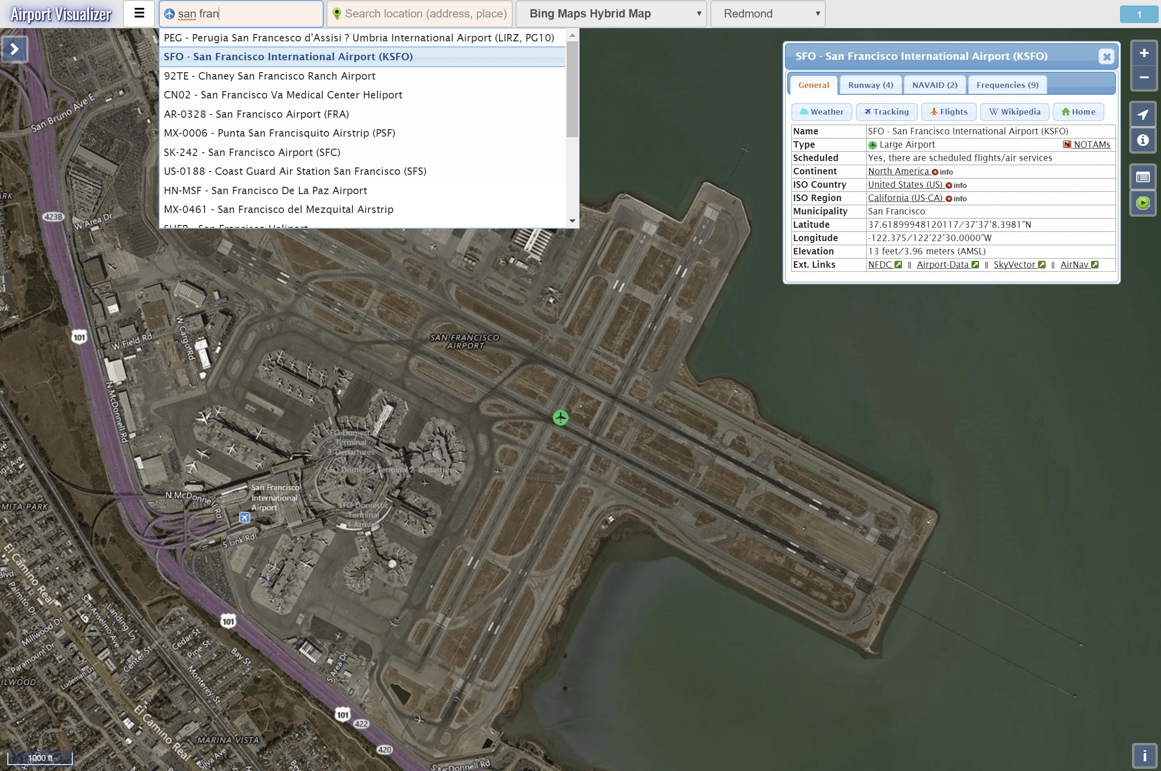Select CN02 - San Francisco Va Medical Center Heliport
The height and width of the screenshot is (771, 1161).
click(362, 95)
